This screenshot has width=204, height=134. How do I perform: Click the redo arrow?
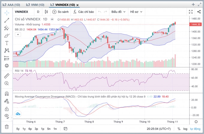[x=105, y=12]
